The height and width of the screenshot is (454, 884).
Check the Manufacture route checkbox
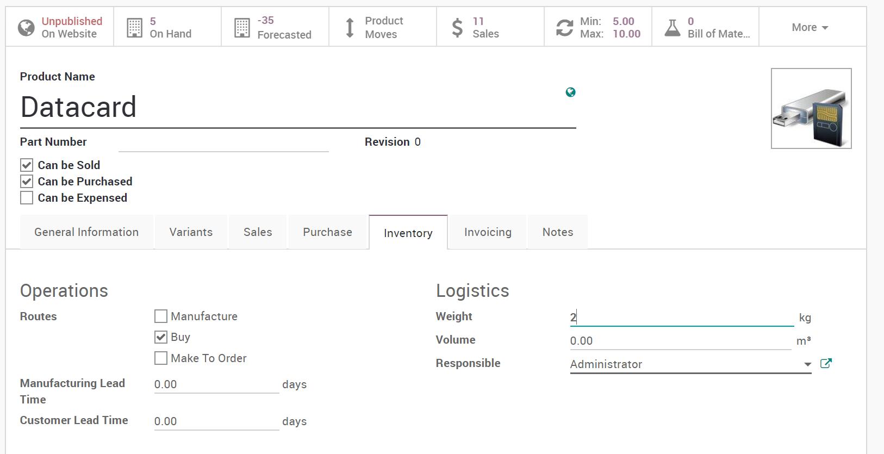pos(161,316)
